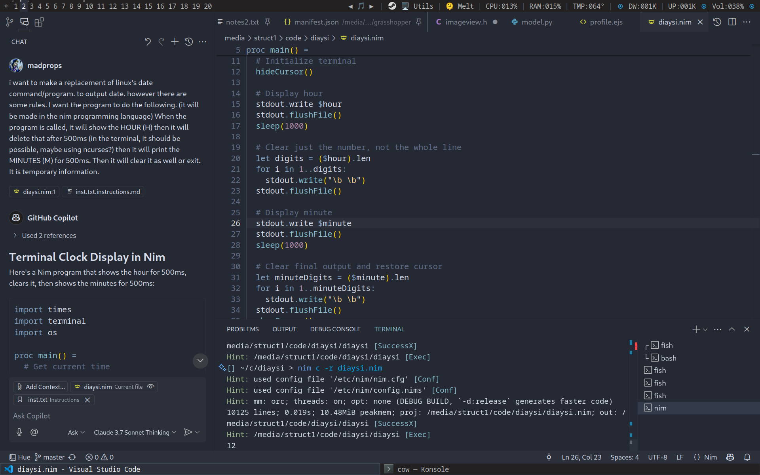Screen dimensions: 760x475
Task: Click Steam tray icon in top bar
Action: [392, 6]
